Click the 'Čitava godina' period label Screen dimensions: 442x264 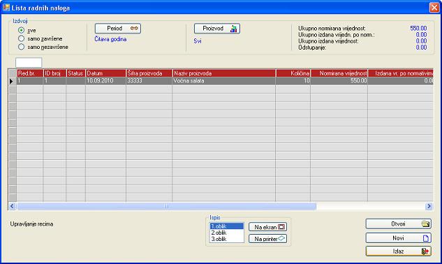click(110, 39)
